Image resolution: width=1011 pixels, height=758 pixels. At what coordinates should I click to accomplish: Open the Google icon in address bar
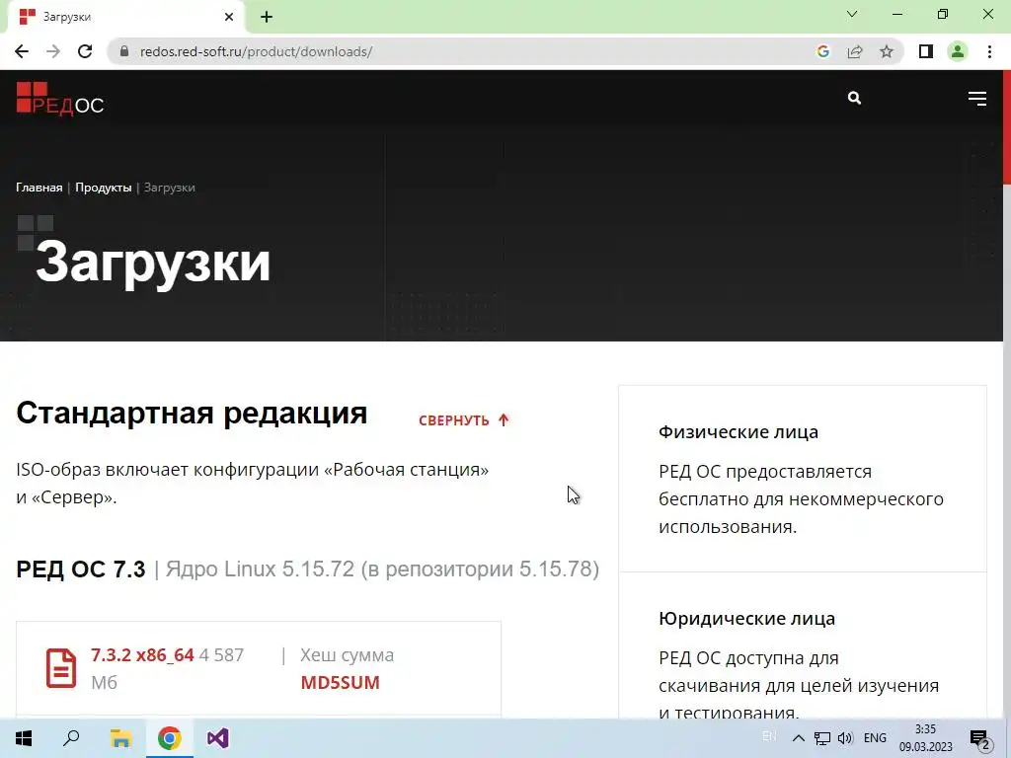[x=822, y=51]
